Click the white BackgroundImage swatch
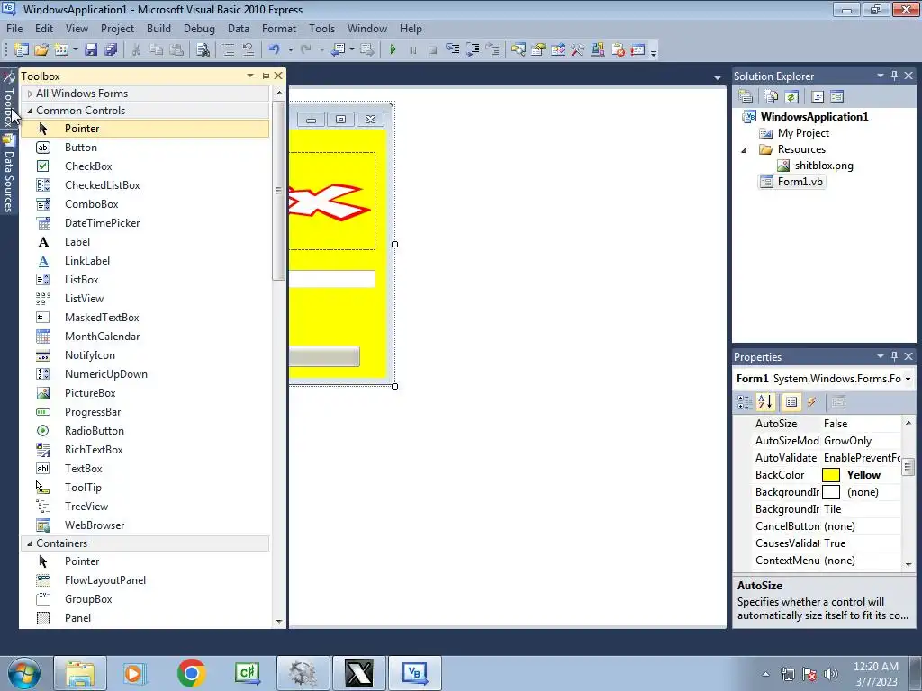This screenshot has width=922, height=691. pyautogui.click(x=831, y=492)
